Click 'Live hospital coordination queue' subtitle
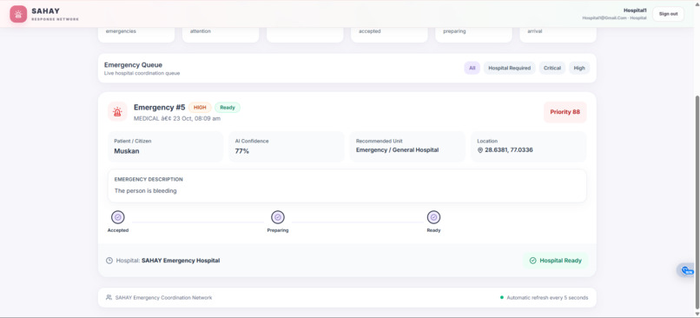 [x=142, y=73]
